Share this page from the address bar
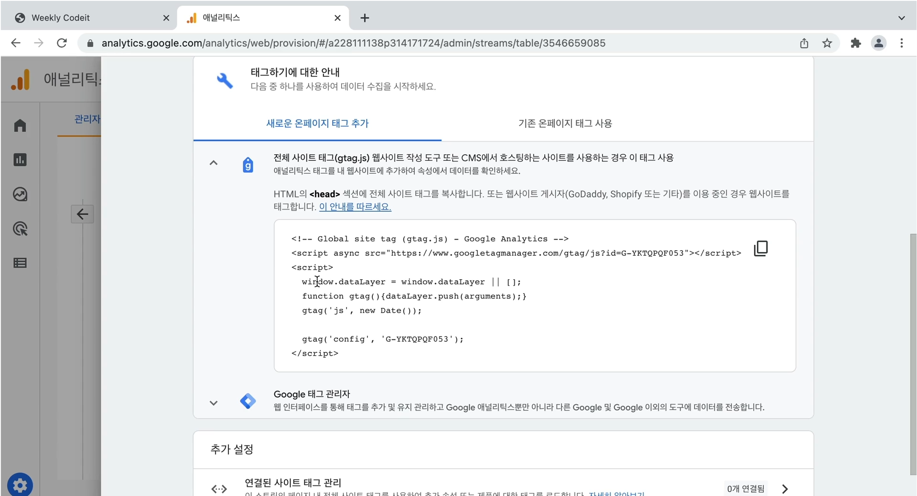Image resolution: width=917 pixels, height=496 pixels. (x=804, y=43)
